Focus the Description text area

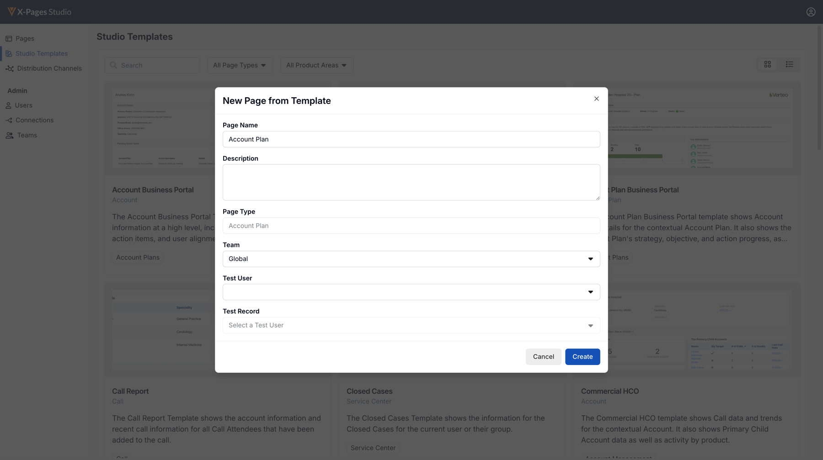[x=411, y=183]
